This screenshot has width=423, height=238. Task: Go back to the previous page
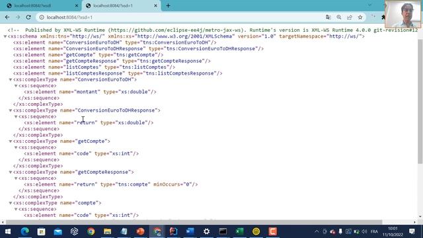pyautogui.click(x=7, y=17)
